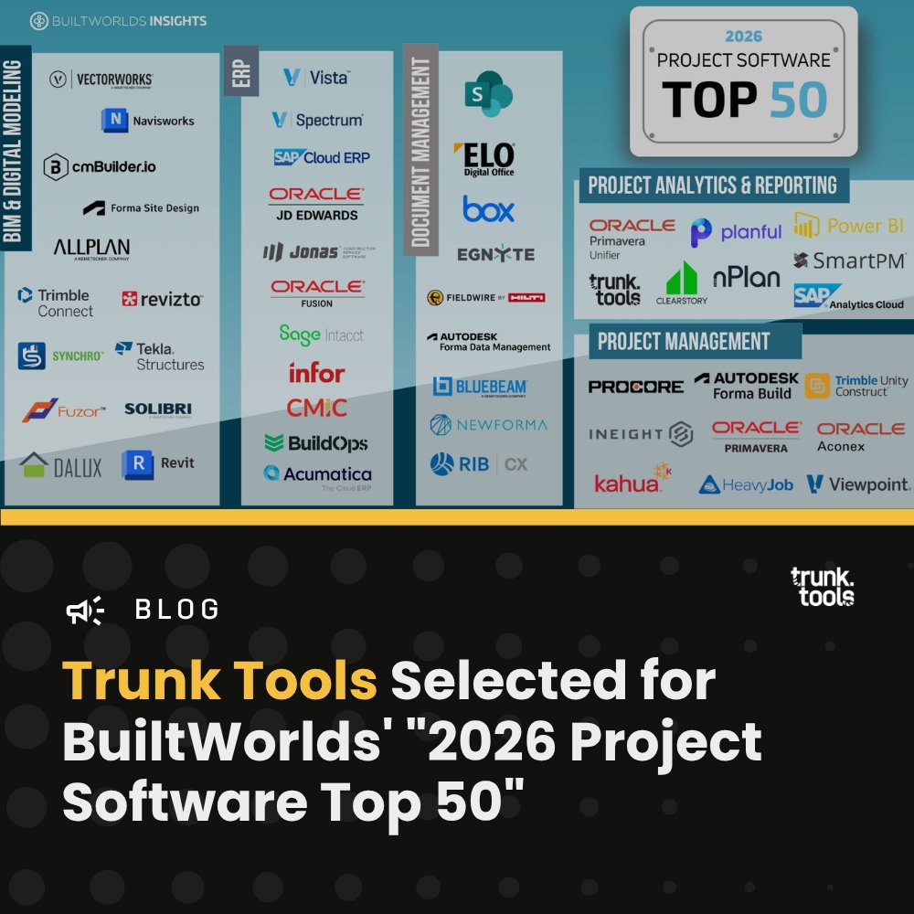Select the Newforma logo
The height and width of the screenshot is (914, 914).
pos(488,425)
